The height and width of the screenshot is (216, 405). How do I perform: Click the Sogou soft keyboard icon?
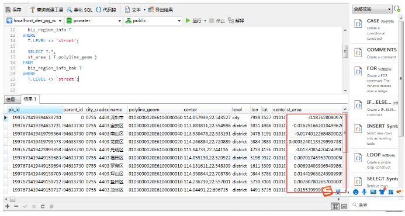pyautogui.click(x=373, y=191)
